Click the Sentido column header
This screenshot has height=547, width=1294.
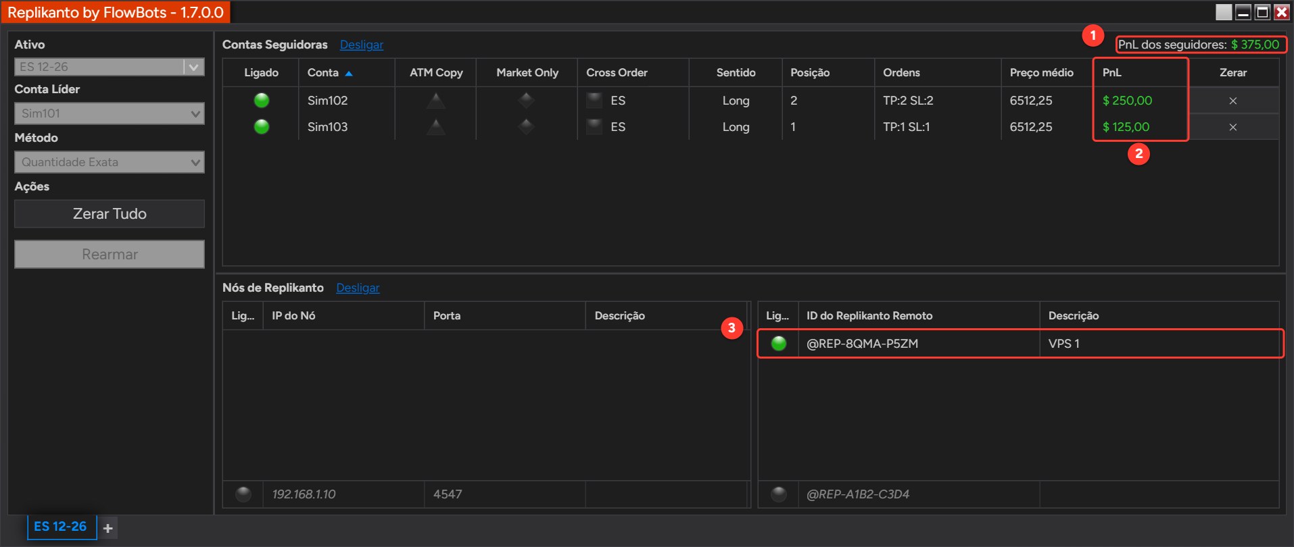coord(736,73)
